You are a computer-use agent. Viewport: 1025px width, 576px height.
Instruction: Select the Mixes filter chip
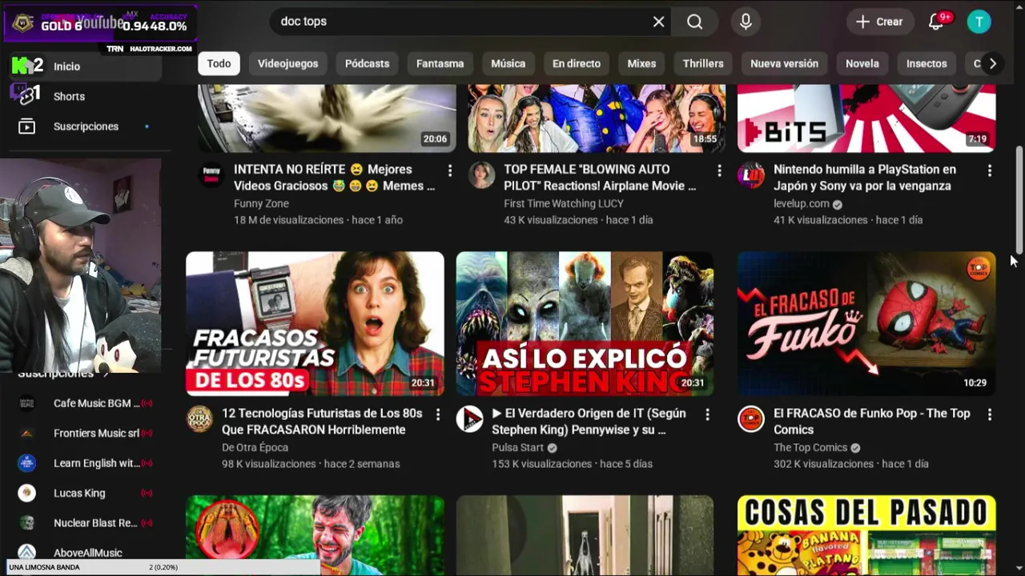pyautogui.click(x=641, y=63)
